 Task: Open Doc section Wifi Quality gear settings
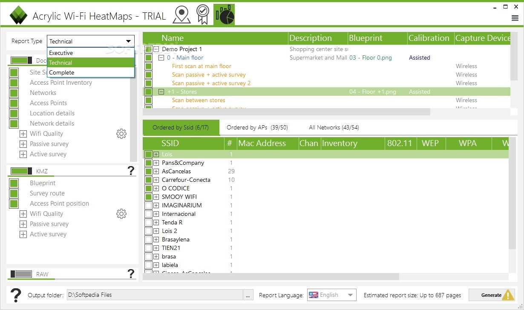pyautogui.click(x=121, y=134)
